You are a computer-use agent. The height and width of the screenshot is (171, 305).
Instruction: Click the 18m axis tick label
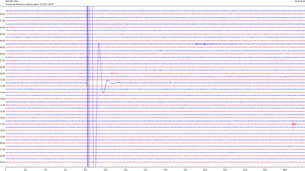(x=185, y=170)
